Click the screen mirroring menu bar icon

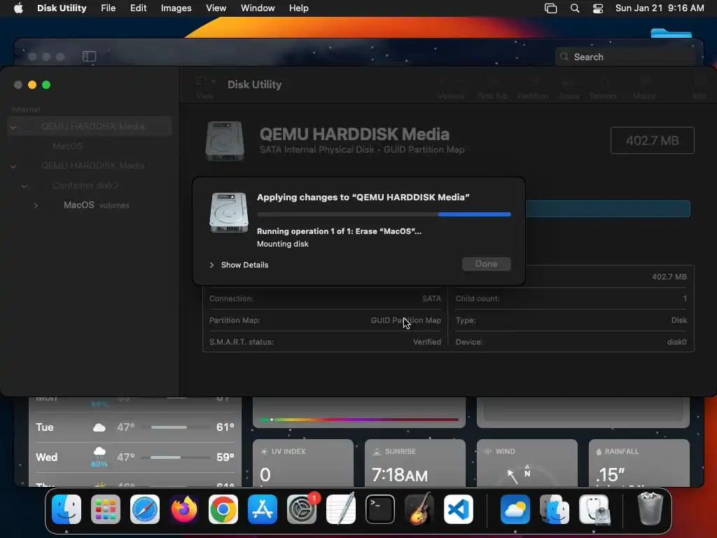[x=550, y=8]
